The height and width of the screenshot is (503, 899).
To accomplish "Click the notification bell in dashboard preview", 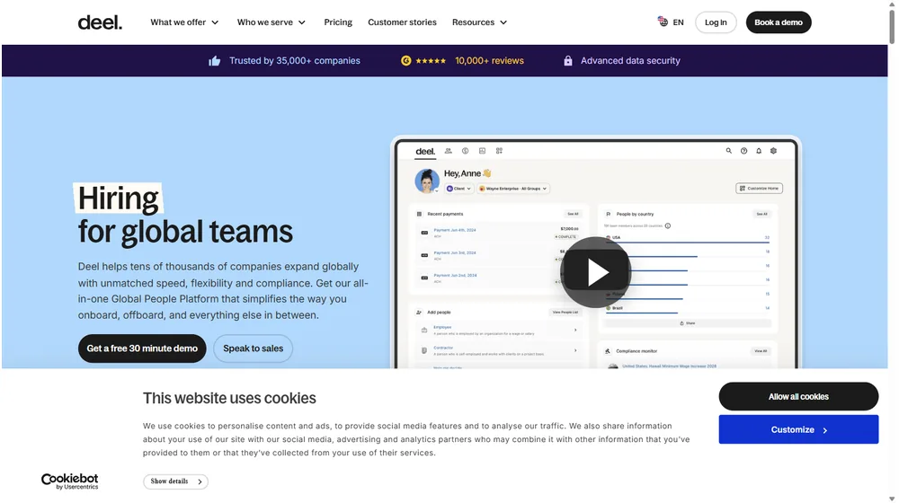I will point(759,151).
